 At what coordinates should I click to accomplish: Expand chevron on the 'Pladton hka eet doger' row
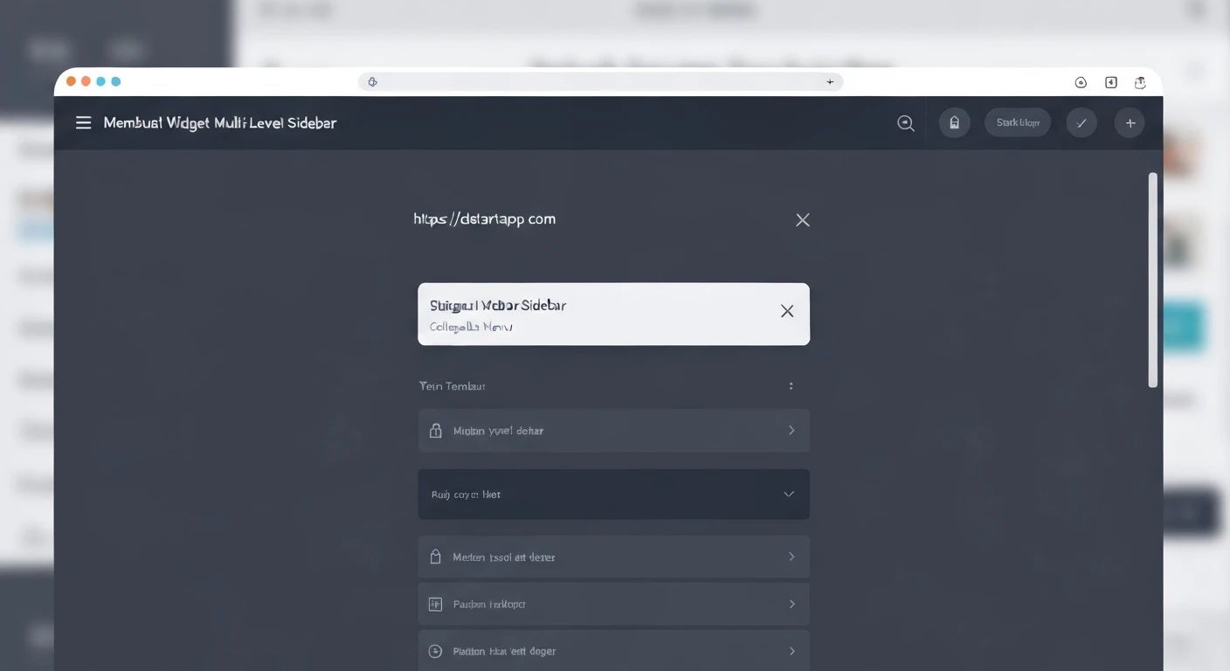[791, 651]
